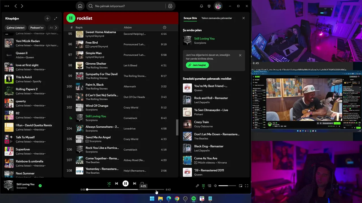Open Friend Activity people icon

point(209,6)
